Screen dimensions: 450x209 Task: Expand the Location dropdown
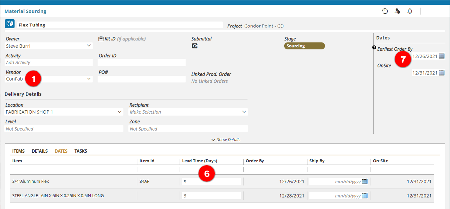point(120,112)
